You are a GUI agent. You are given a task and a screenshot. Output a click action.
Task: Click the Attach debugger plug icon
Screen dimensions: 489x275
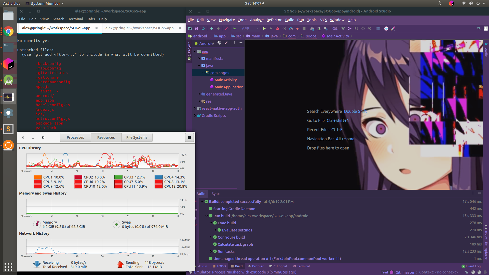click(x=297, y=29)
